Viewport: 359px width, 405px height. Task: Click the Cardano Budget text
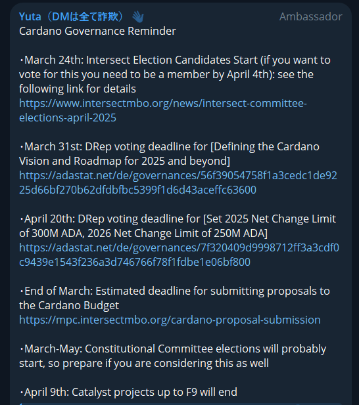pos(79,306)
